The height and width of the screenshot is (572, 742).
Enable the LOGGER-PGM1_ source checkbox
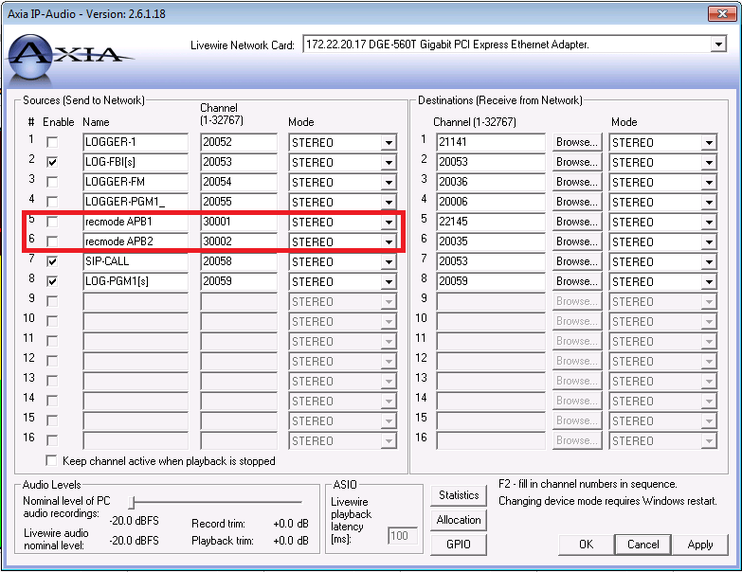[52, 202]
